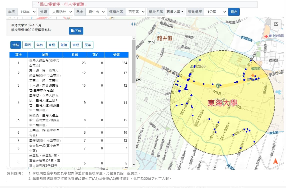Image resolution: width=286 pixels, height=188 pixels.
Task: Click the 東大溪 river label on map
Action: coord(273,133)
